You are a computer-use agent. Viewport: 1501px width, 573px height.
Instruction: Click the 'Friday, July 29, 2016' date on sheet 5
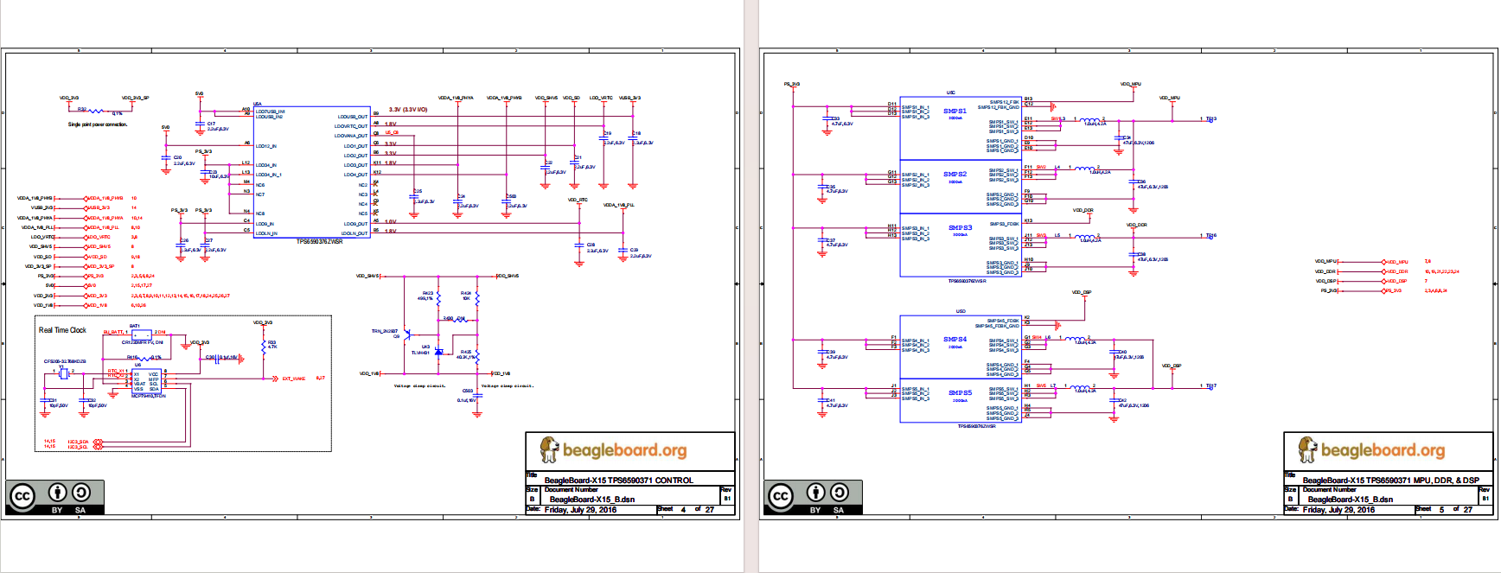(1338, 510)
